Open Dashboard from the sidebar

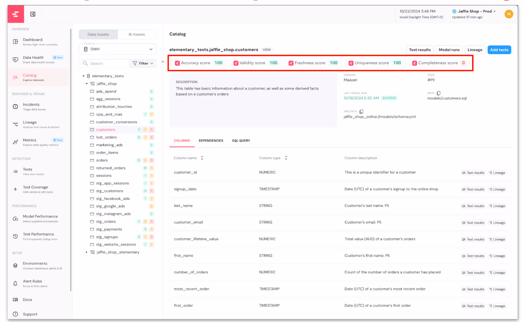tap(16, 42)
